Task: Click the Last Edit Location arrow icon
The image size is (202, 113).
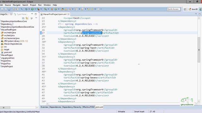Action: (88, 9)
